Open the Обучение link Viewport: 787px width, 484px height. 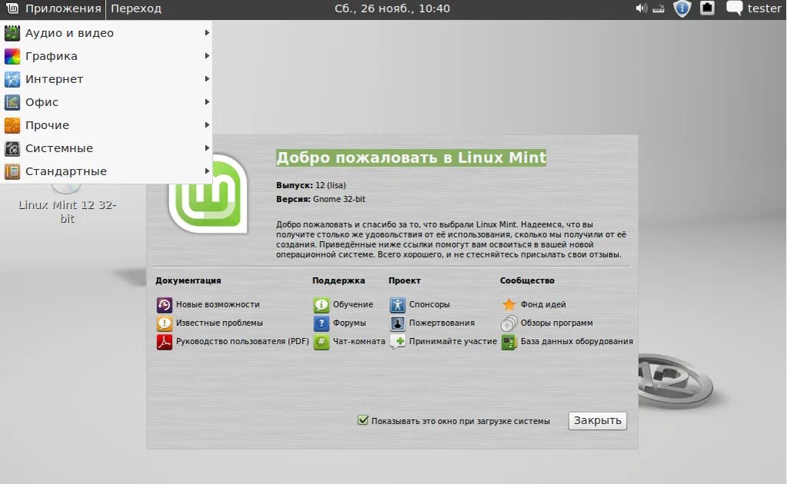(353, 304)
